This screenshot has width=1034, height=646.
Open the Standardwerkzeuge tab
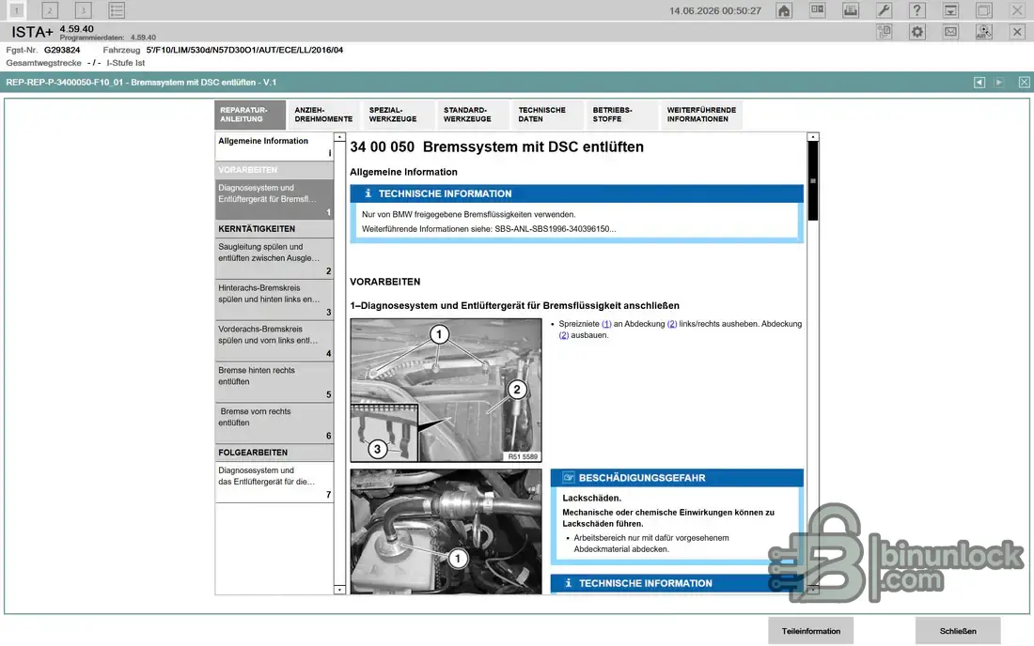[x=472, y=115]
